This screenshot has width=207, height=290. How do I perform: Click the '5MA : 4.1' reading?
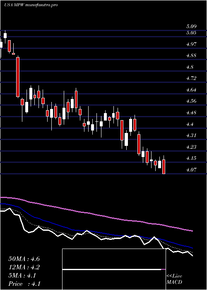[x=22, y=275]
